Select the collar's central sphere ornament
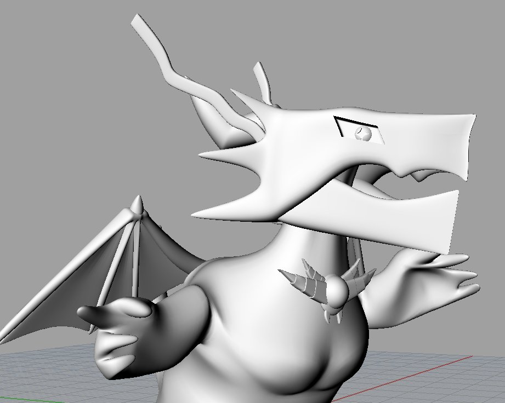 (x=338, y=290)
